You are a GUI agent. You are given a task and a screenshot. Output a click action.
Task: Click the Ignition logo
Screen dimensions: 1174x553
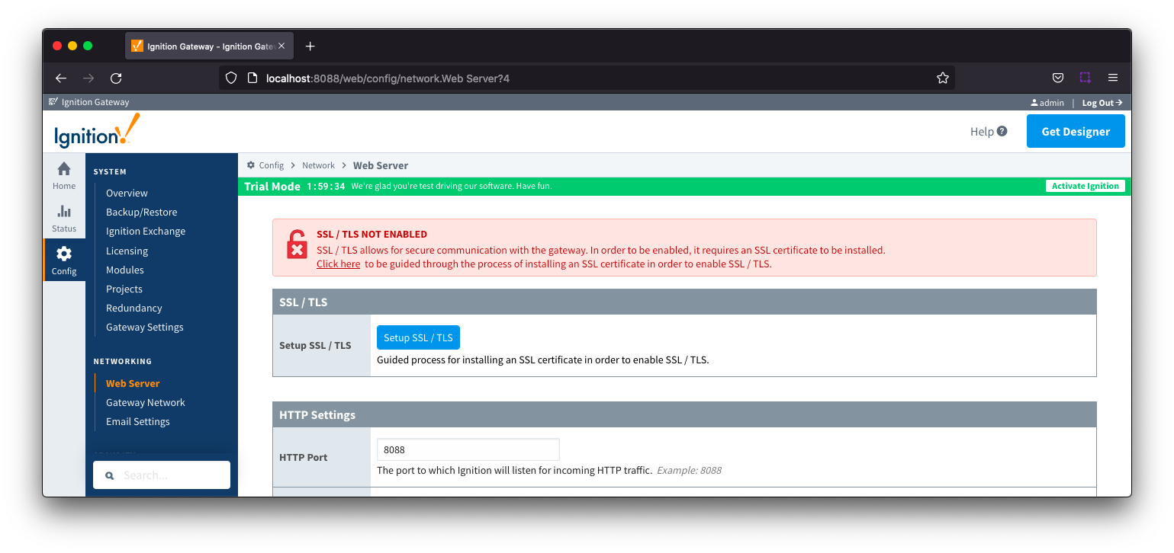(97, 131)
